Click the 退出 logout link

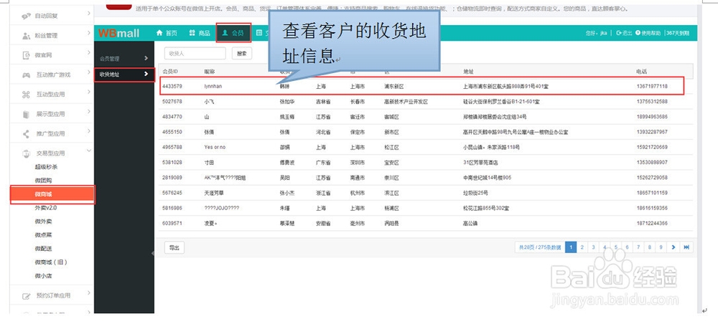tap(624, 33)
